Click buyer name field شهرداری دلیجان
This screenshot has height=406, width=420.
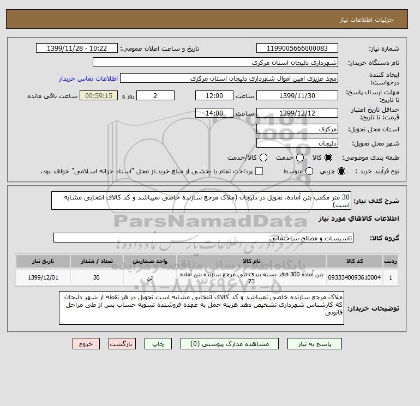(215, 62)
